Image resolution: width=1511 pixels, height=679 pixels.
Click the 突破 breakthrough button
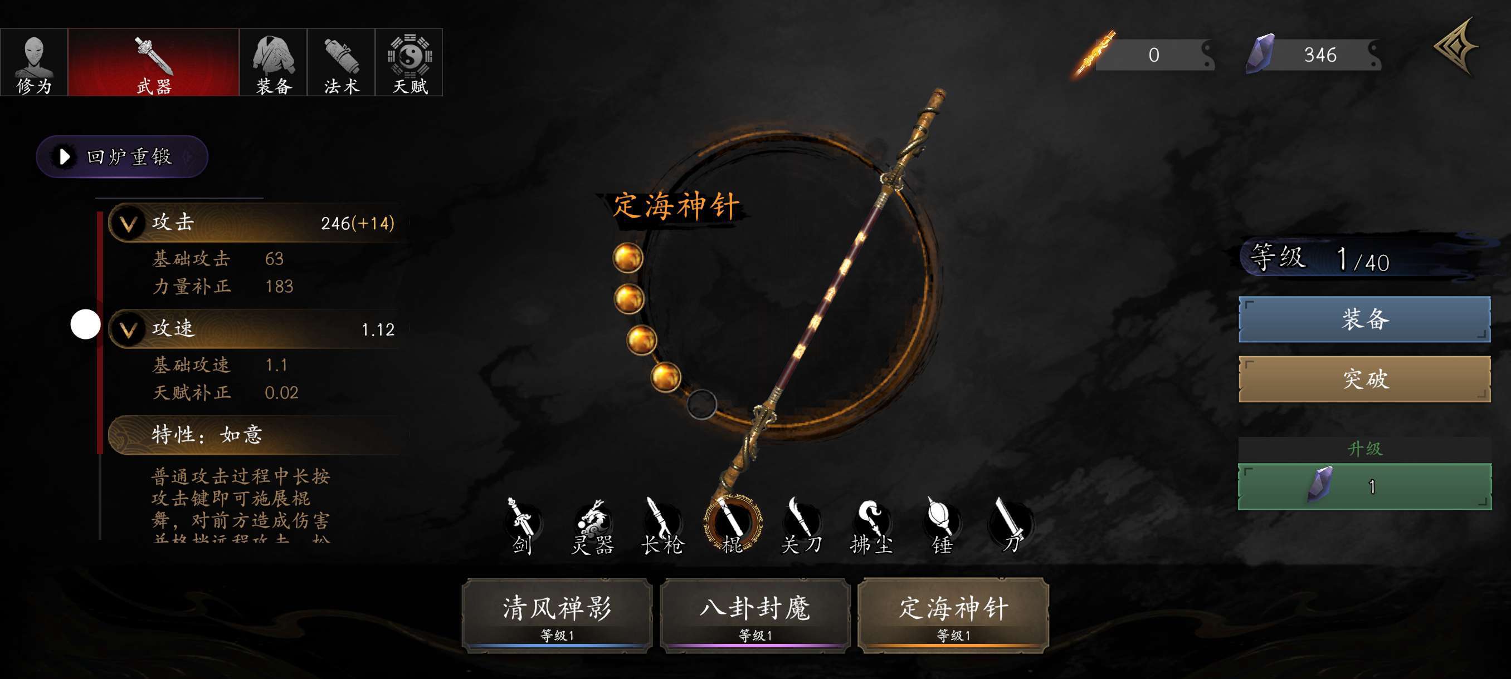pos(1364,379)
